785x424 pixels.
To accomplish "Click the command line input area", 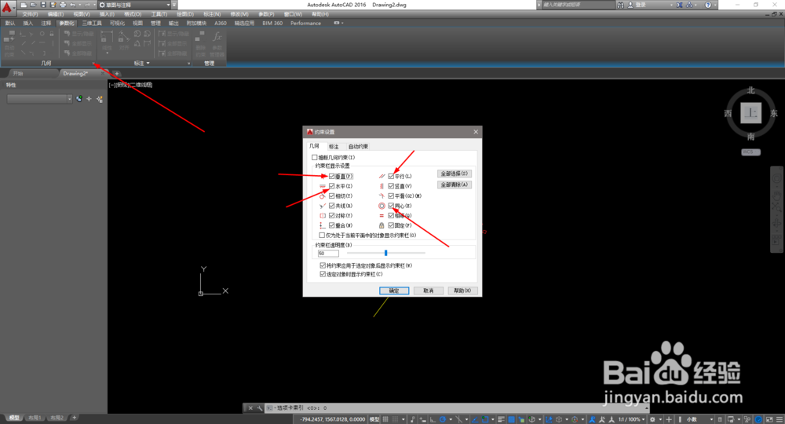I will [455, 408].
